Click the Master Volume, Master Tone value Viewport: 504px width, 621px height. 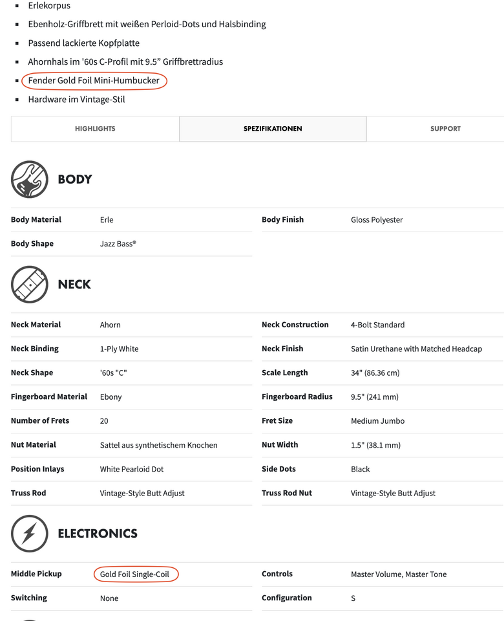399,574
